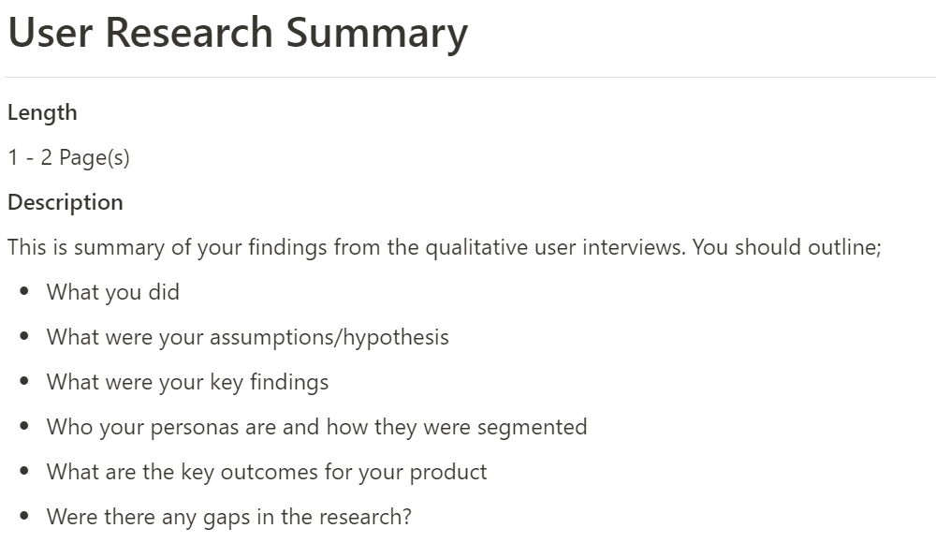Click the bullet dot before key findings
This screenshot has width=936, height=543.
pos(24,380)
